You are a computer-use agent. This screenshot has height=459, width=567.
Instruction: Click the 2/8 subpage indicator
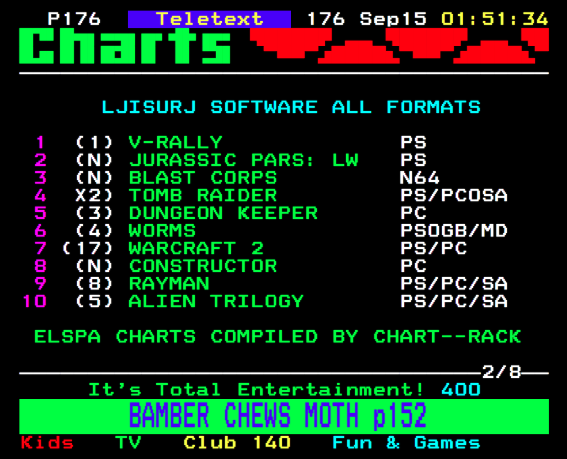tap(501, 372)
